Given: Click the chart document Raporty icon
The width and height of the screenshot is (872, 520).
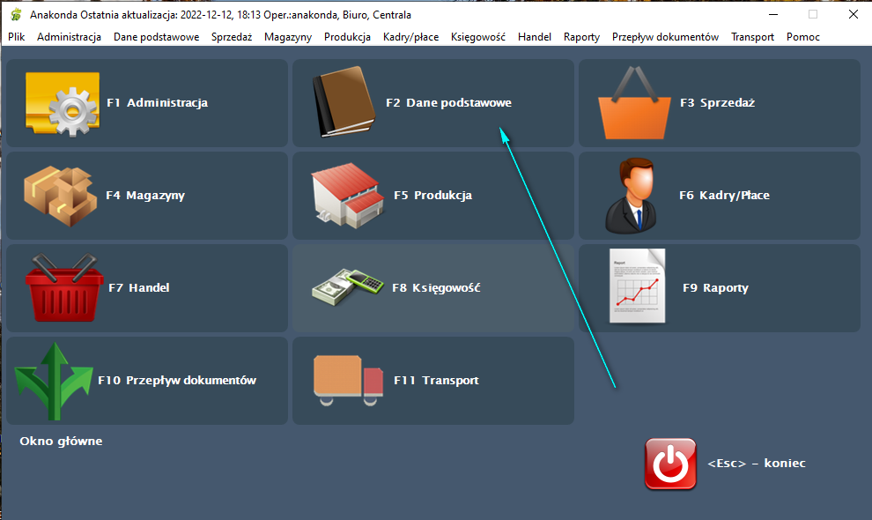Looking at the screenshot, I should pyautogui.click(x=638, y=286).
